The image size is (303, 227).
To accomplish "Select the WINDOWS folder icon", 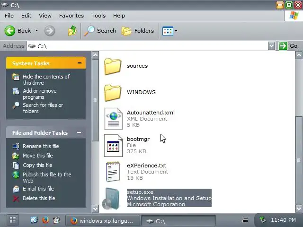I will tap(113, 93).
